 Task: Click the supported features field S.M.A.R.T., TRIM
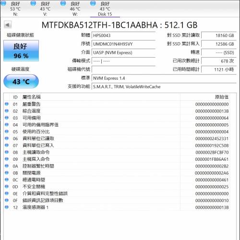coord(164,86)
